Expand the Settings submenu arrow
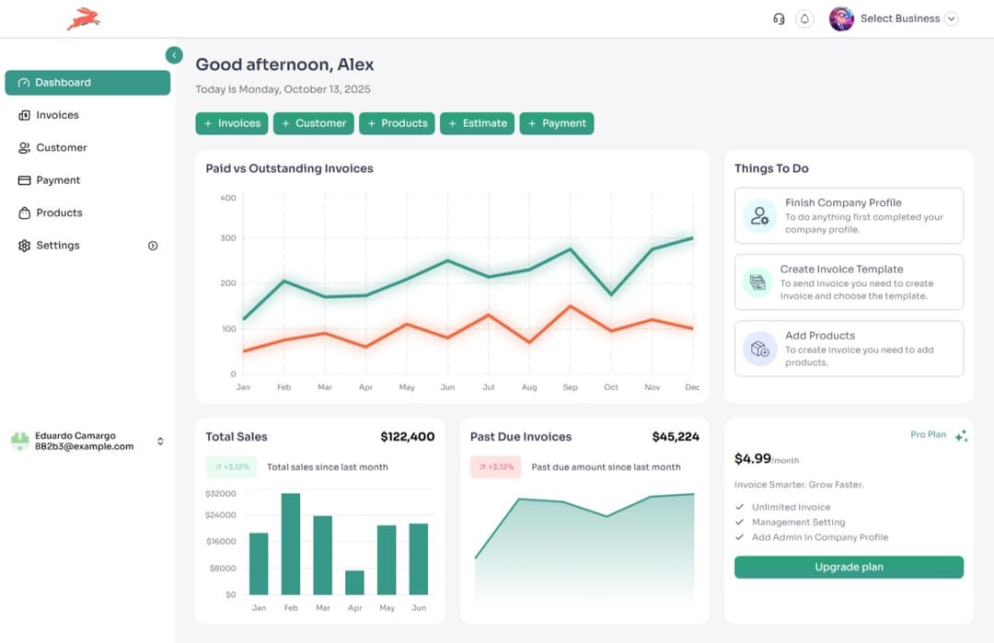The height and width of the screenshot is (643, 994). [x=153, y=246]
